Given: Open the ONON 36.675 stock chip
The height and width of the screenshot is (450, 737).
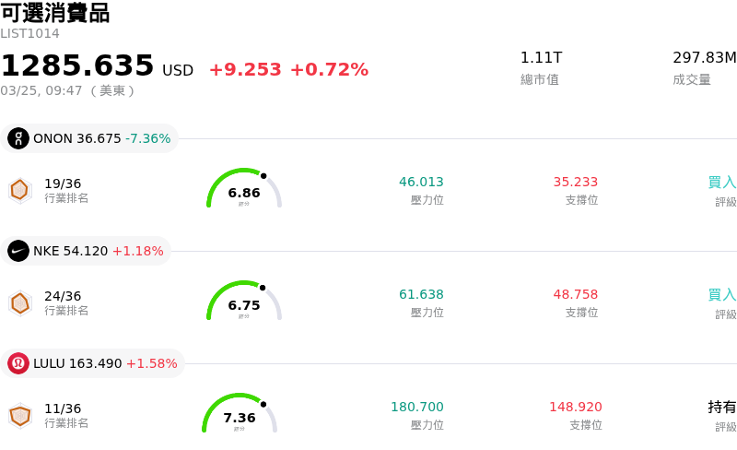Looking at the screenshot, I should [x=90, y=138].
